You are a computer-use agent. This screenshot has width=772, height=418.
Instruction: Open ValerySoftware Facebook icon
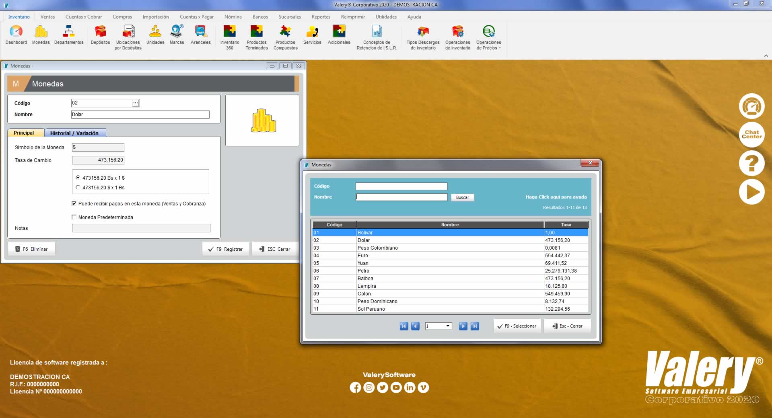pos(356,387)
